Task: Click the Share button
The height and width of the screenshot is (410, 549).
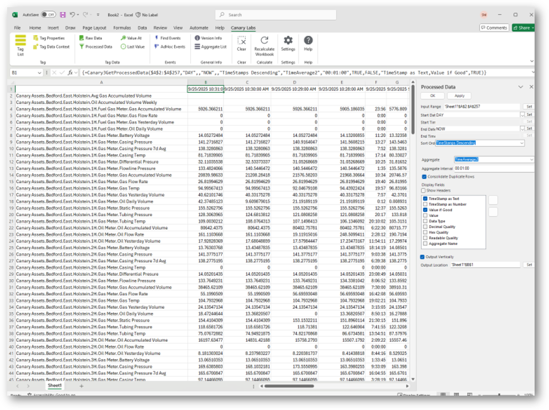Action: [523, 28]
